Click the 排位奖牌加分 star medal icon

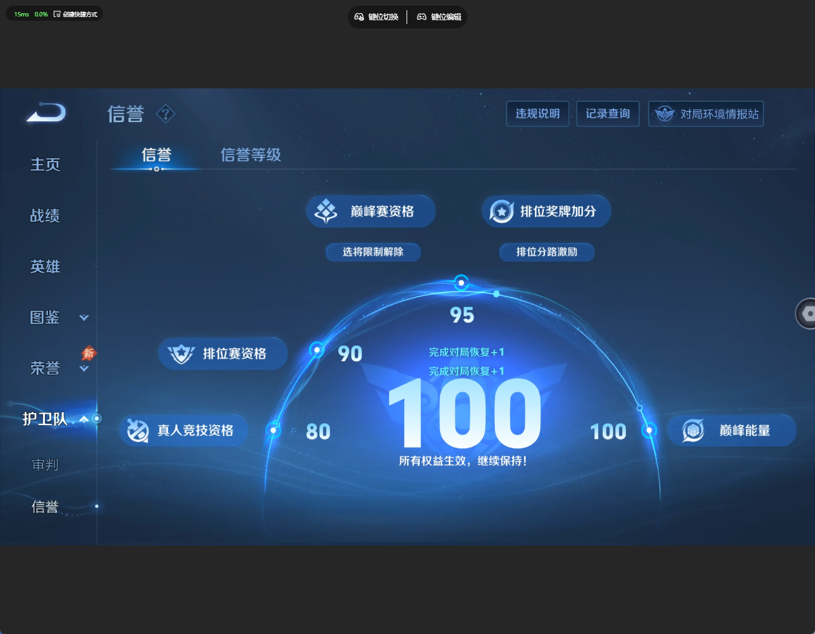(x=502, y=211)
